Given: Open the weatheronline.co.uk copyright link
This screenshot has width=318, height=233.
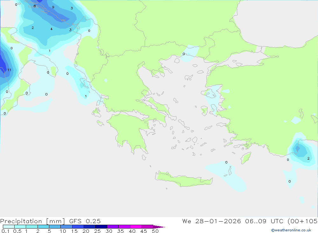Looking at the screenshot, I should (291, 230).
